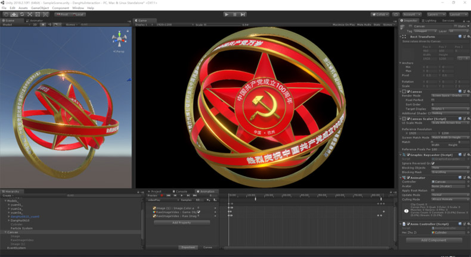Toggle the Pixel Perfect checkbox
The width and height of the screenshot is (471, 257).
coord(433,100)
